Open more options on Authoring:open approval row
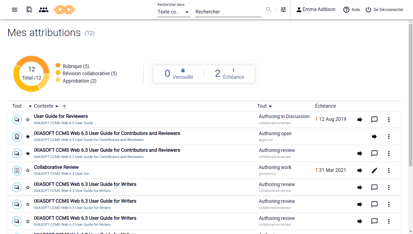This screenshot has width=413, height=234. [389, 137]
